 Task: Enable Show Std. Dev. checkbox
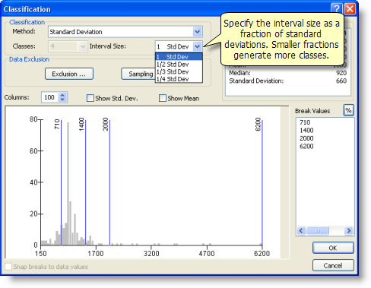pyautogui.click(x=90, y=98)
